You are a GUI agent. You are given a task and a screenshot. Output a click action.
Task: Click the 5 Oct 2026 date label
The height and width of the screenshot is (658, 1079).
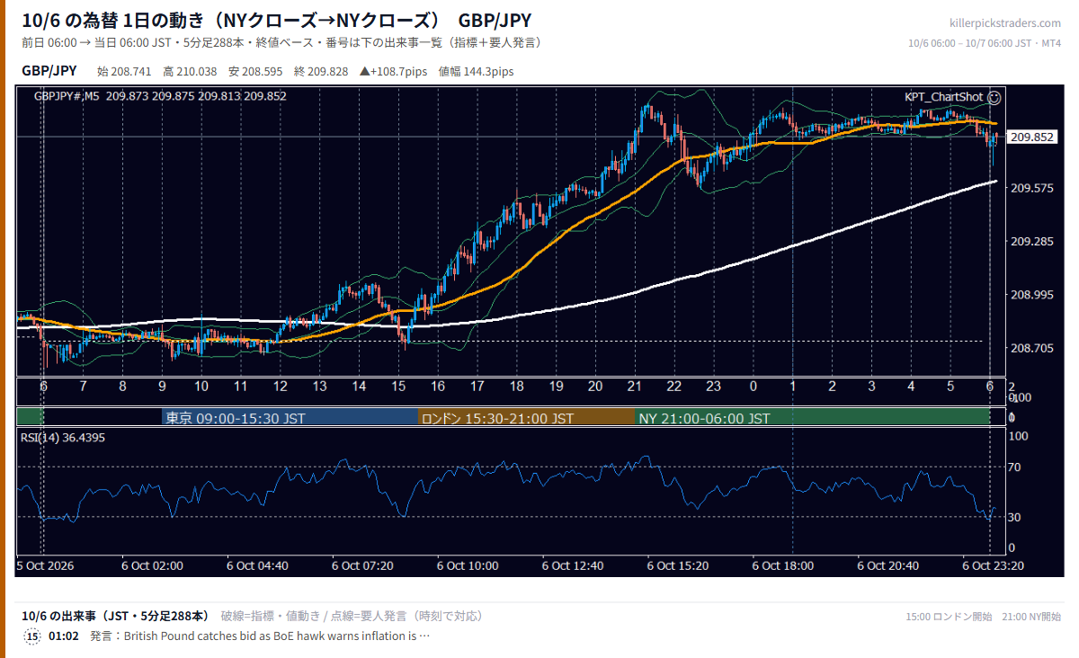tap(47, 566)
